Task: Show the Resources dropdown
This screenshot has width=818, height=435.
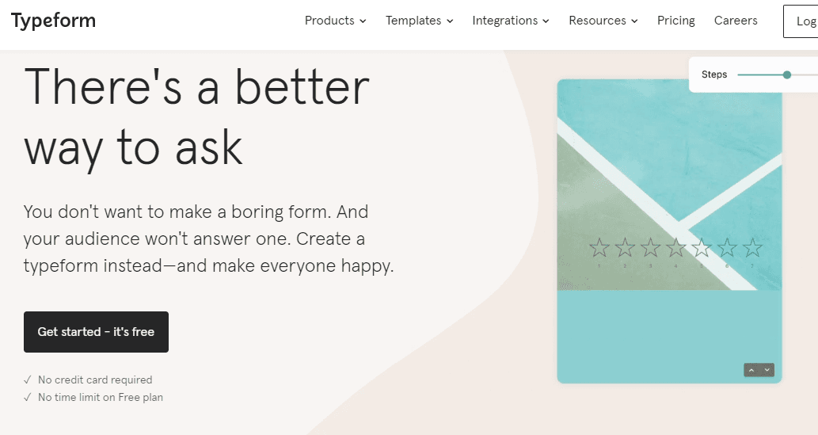Action: 603,21
